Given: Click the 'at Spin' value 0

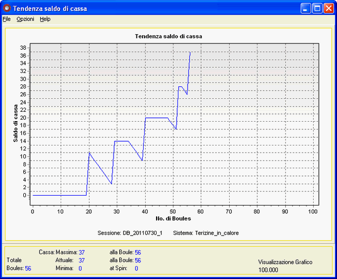Looking at the screenshot, I should (136, 269).
